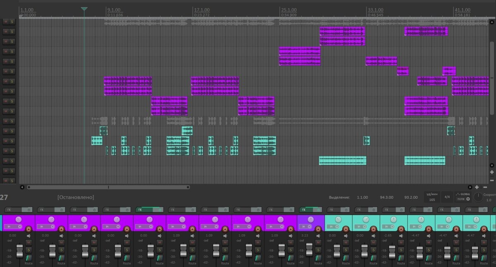Click the 4/4 time signature box

pyautogui.click(x=446, y=197)
